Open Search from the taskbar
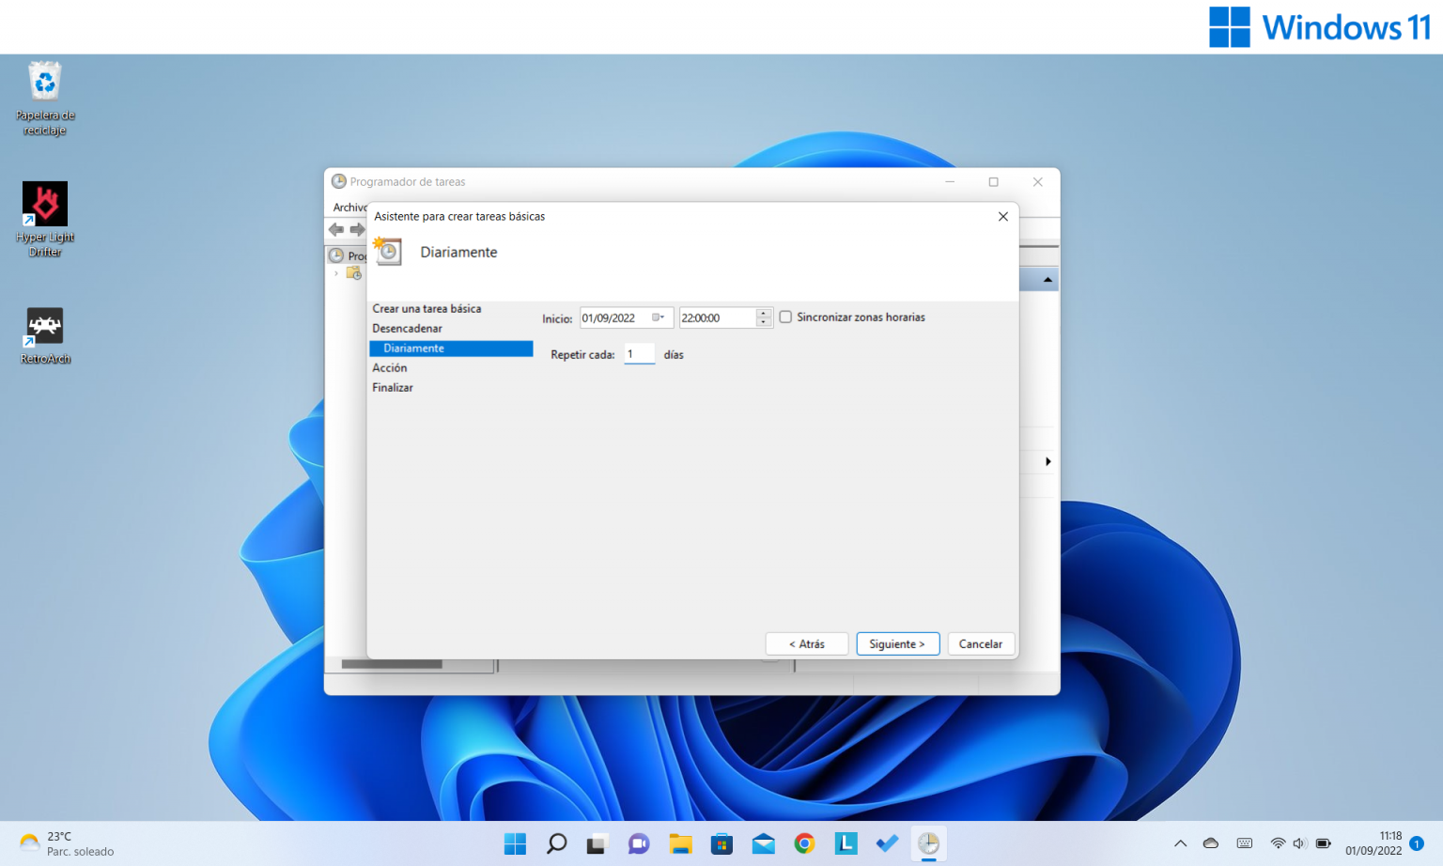The height and width of the screenshot is (866, 1443). (x=556, y=843)
